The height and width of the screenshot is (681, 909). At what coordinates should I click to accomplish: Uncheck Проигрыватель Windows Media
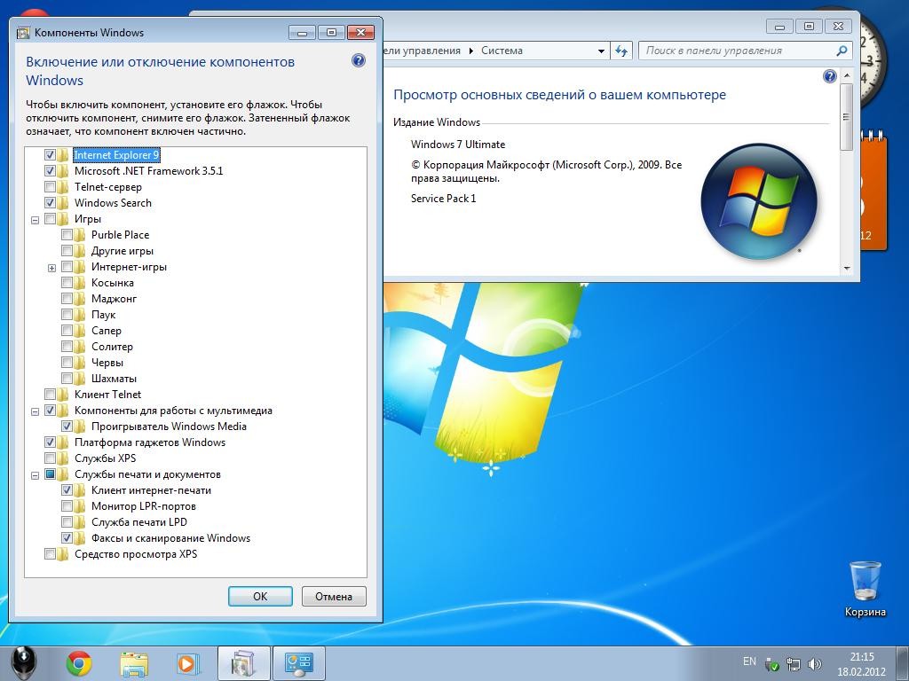(67, 427)
